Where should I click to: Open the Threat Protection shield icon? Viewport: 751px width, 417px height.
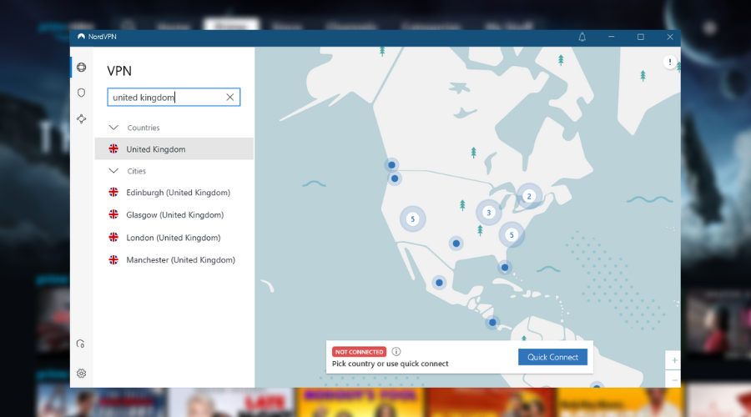(x=81, y=93)
